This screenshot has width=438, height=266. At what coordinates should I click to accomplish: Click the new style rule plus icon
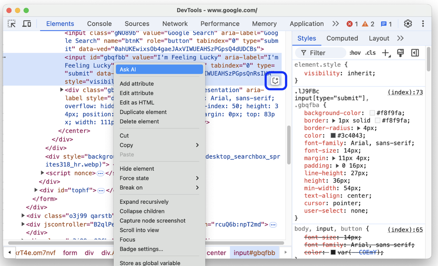[x=386, y=53]
